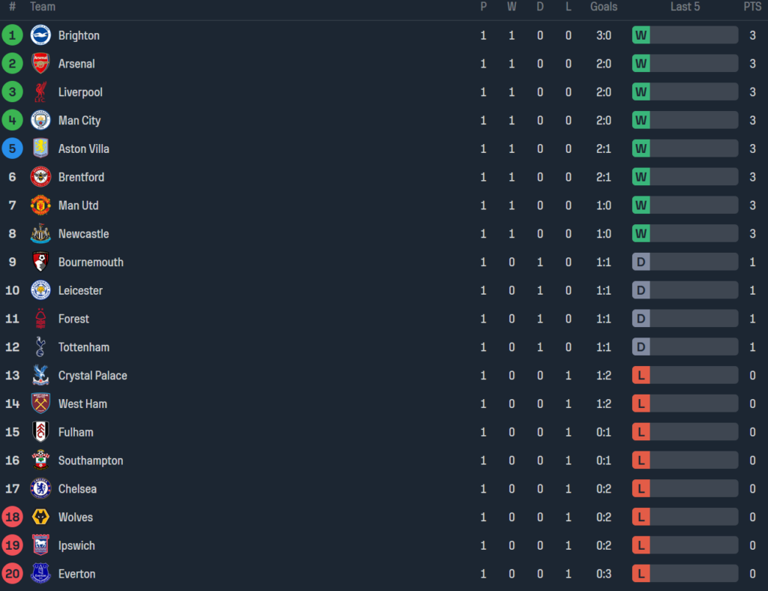The height and width of the screenshot is (591, 768).
Task: Click Everton's red position 20 badge
Action: pos(12,574)
